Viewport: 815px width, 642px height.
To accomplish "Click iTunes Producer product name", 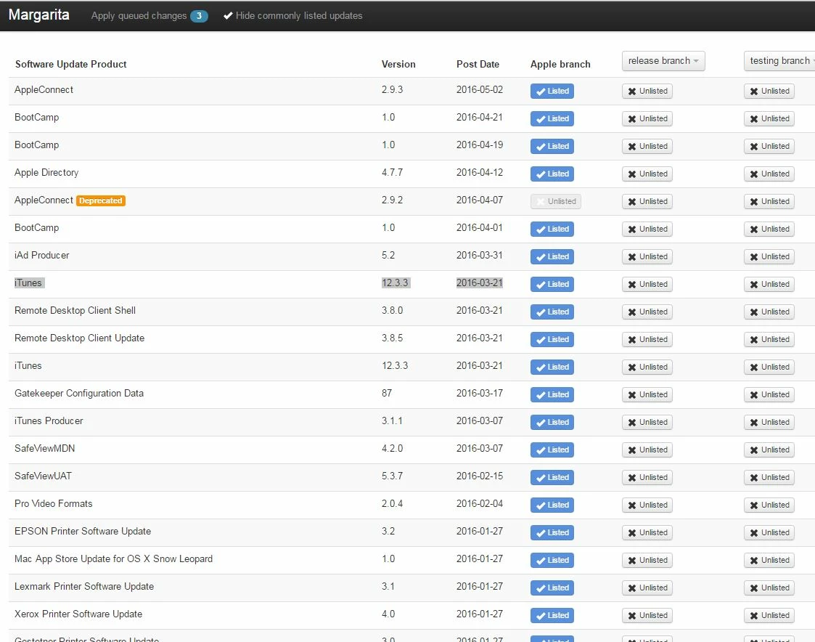I will [x=49, y=420].
